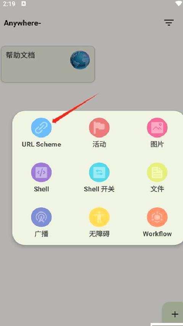Tap the WiFi status bar icon

tap(179, 3)
